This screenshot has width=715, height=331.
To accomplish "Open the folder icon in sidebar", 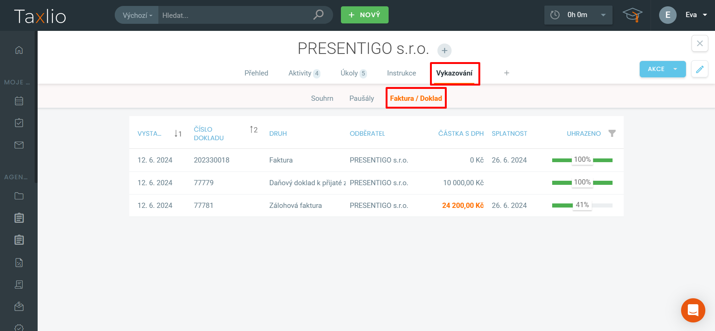I will pyautogui.click(x=19, y=196).
